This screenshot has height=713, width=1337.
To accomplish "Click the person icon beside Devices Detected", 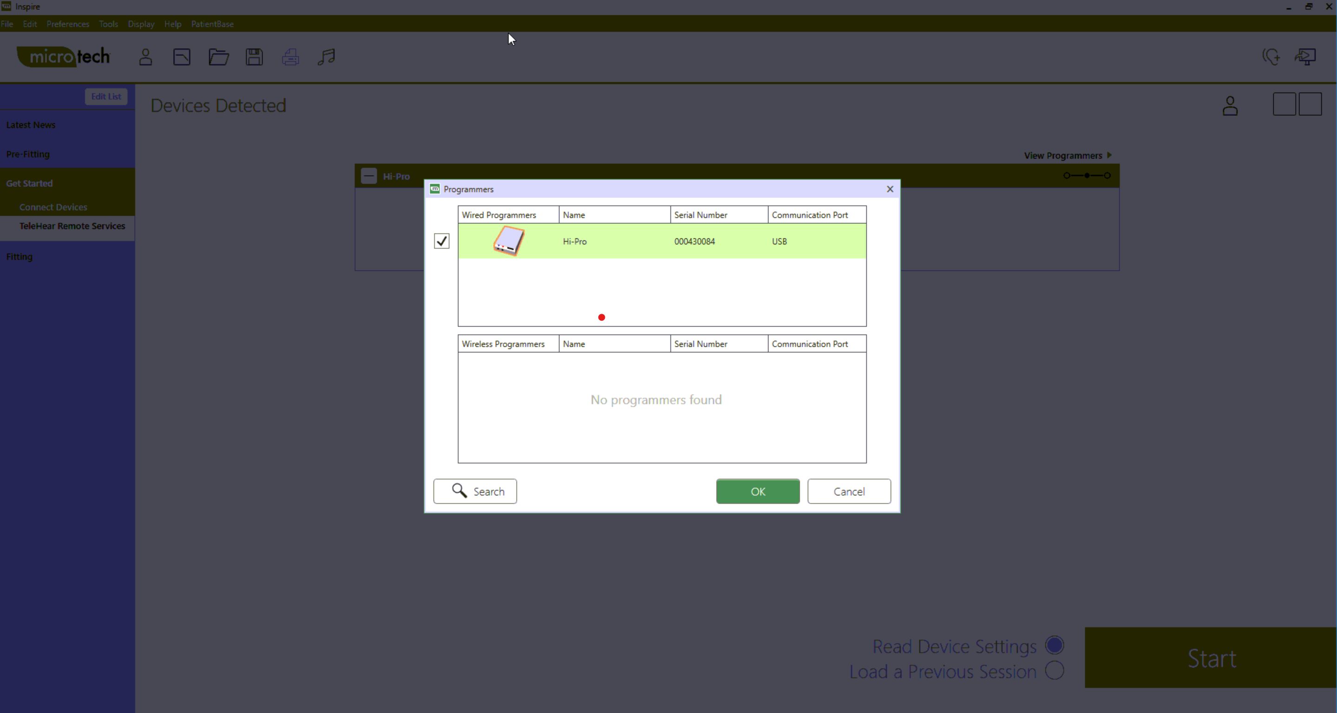I will (x=1230, y=106).
